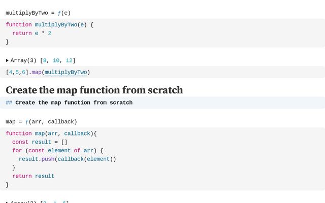Click the 'multiplyByTwo = ƒ(e)' output name
This screenshot has height=203, width=325.
[x=24, y=13]
